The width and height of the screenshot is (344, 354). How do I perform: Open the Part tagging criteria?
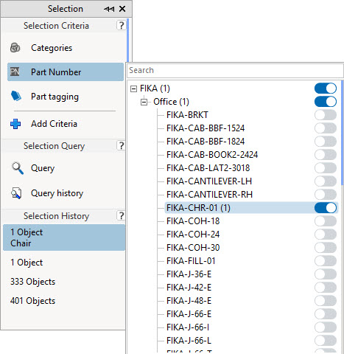click(x=66, y=97)
